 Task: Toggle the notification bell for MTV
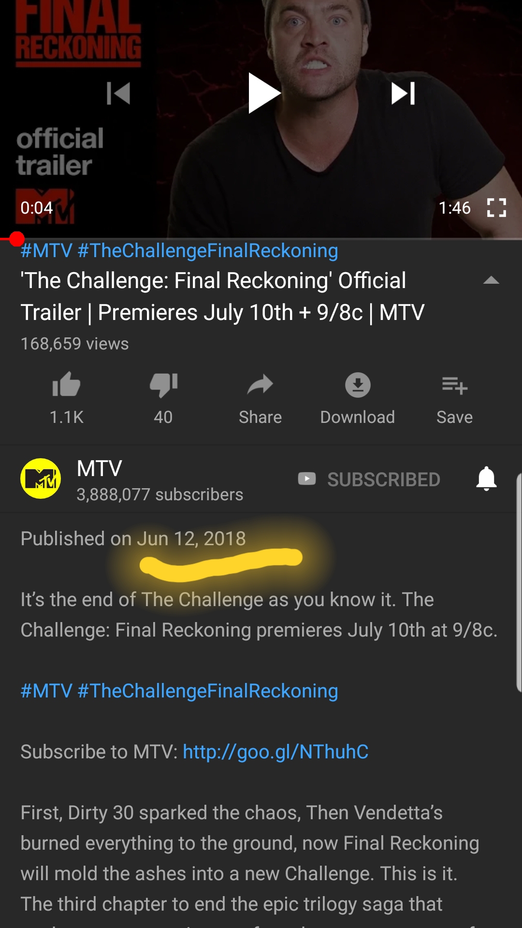pyautogui.click(x=486, y=479)
